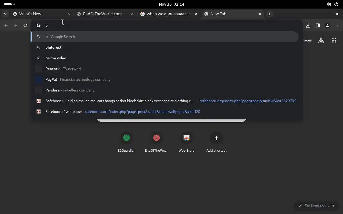
Task: Open a new tab with plus button
Action: pos(270,14)
